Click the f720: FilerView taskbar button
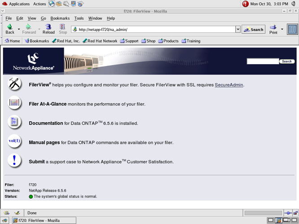 pos(44,220)
